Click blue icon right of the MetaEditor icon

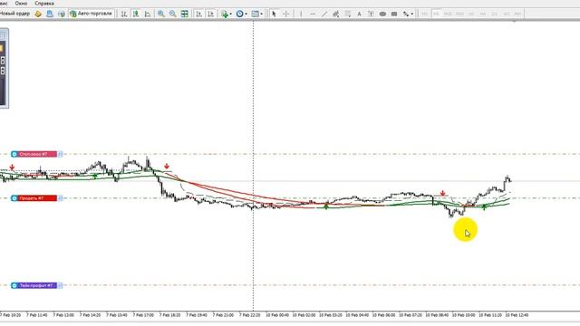pos(50,14)
